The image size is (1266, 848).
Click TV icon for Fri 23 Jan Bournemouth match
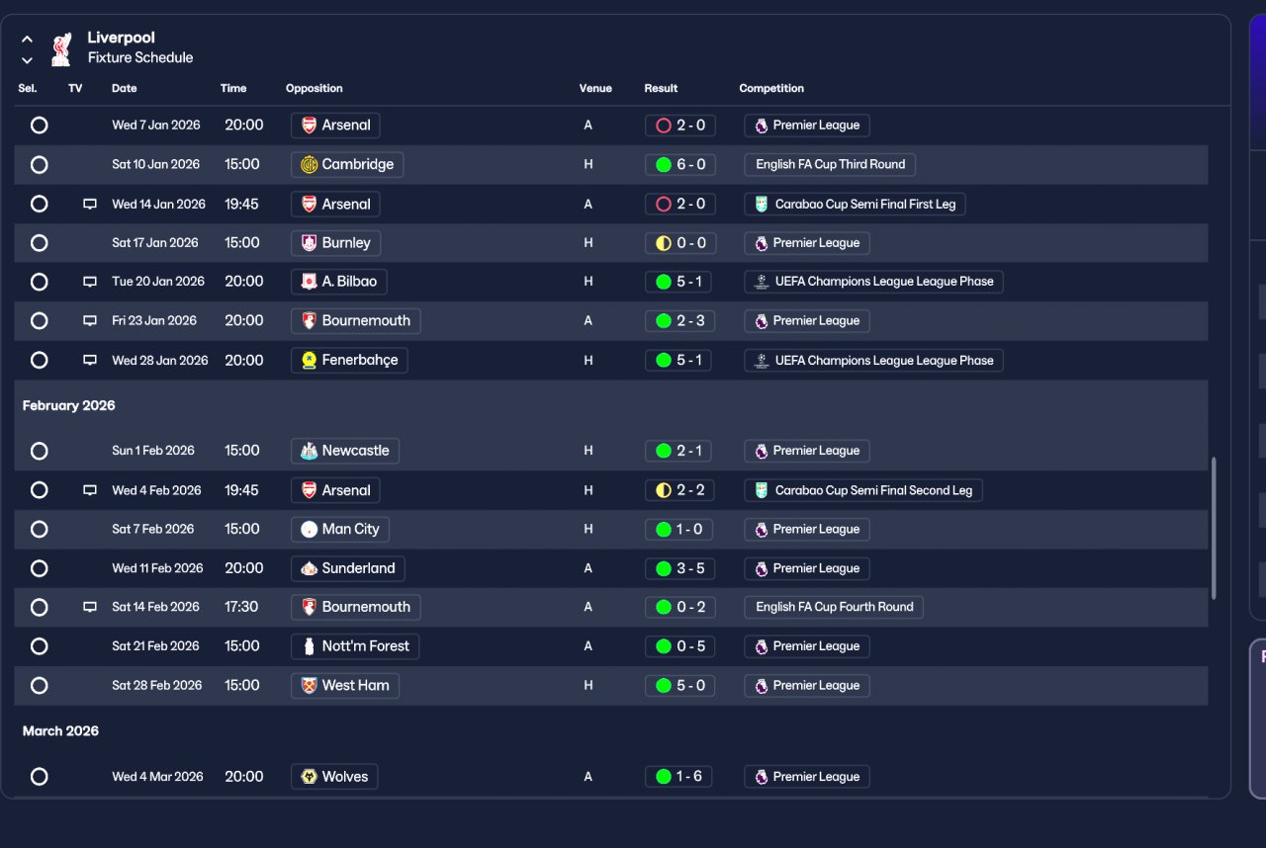[90, 320]
